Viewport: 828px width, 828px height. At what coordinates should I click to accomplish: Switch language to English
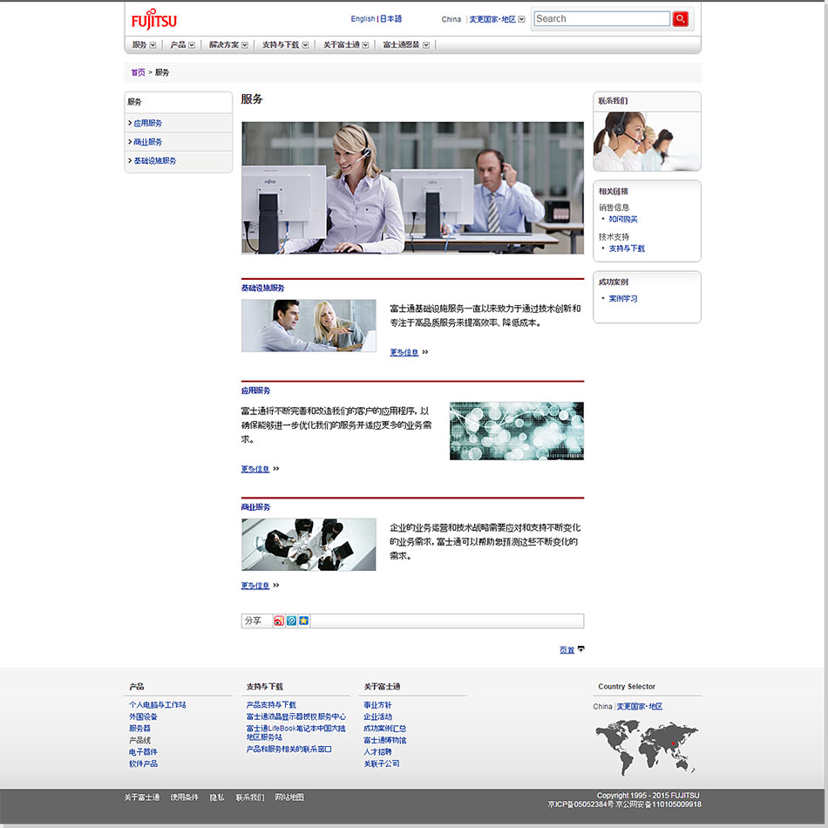[363, 19]
